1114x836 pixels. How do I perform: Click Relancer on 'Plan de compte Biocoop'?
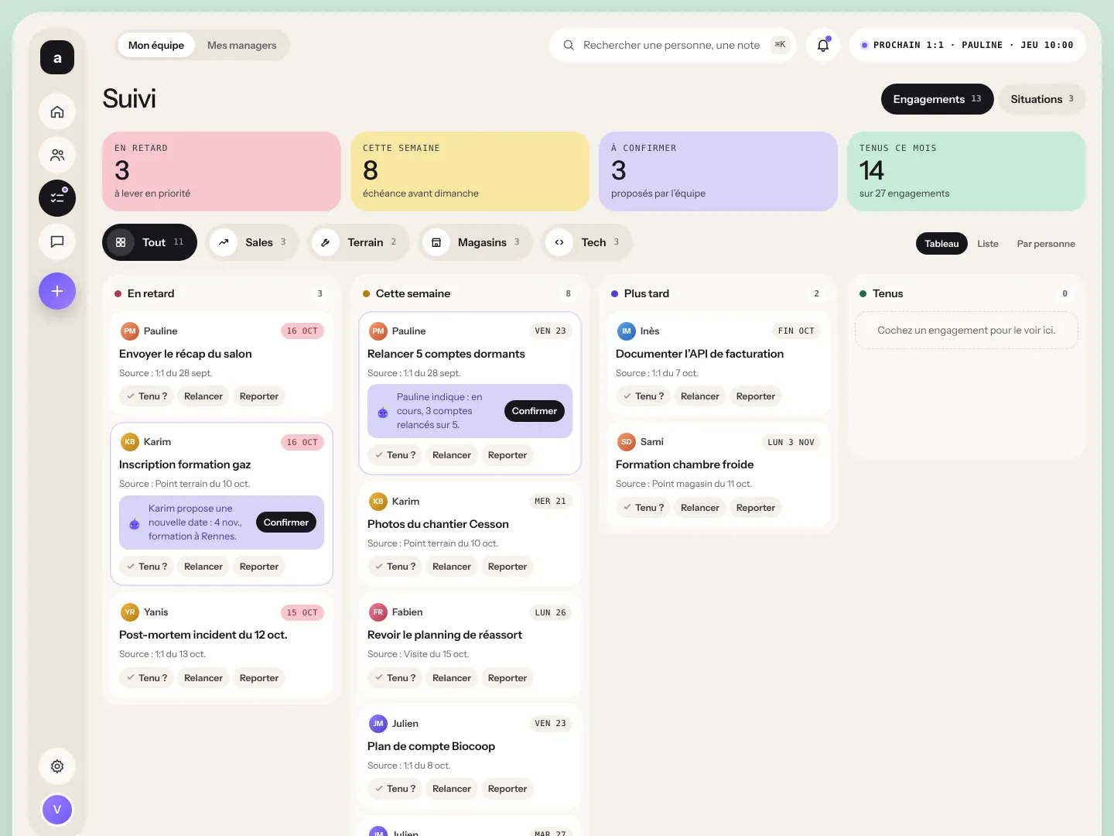[x=452, y=789]
